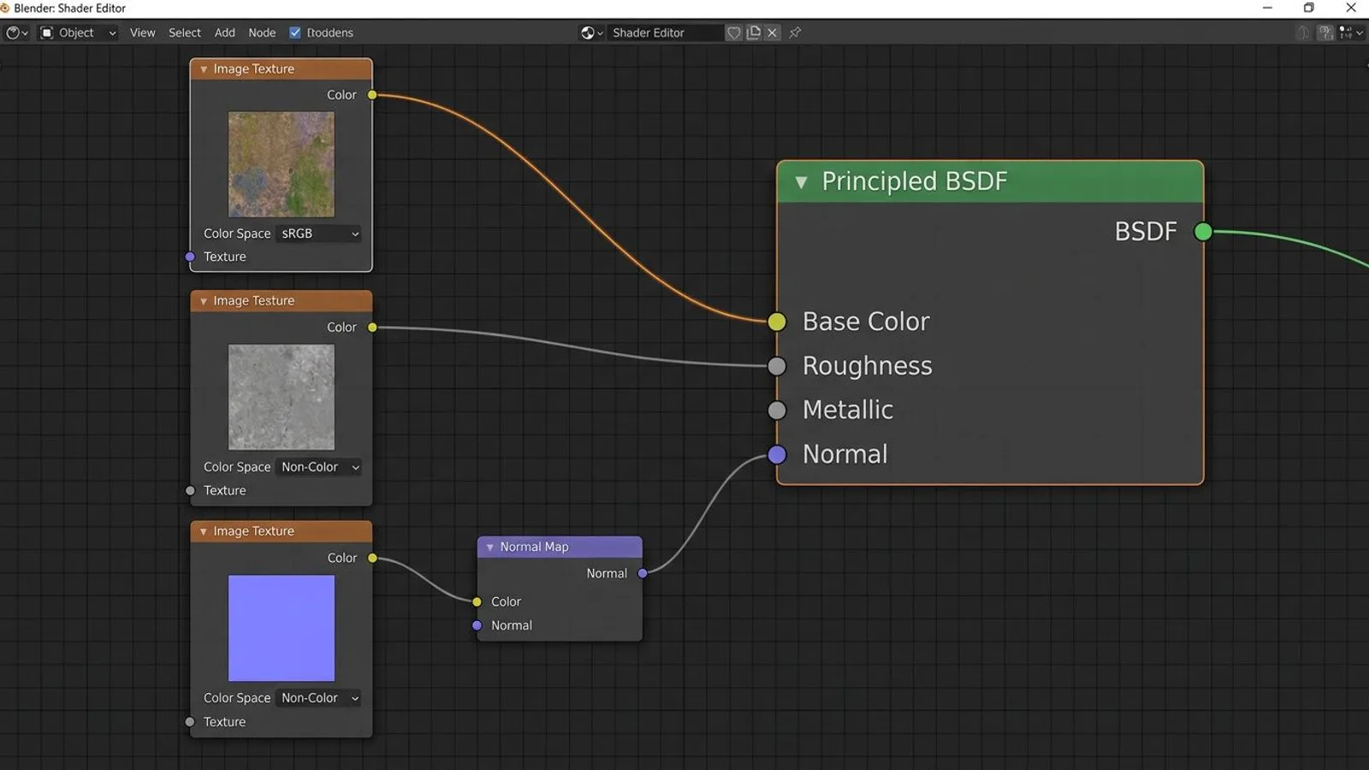Select the Principled BSDF node title
The height and width of the screenshot is (770, 1369).
(915, 181)
